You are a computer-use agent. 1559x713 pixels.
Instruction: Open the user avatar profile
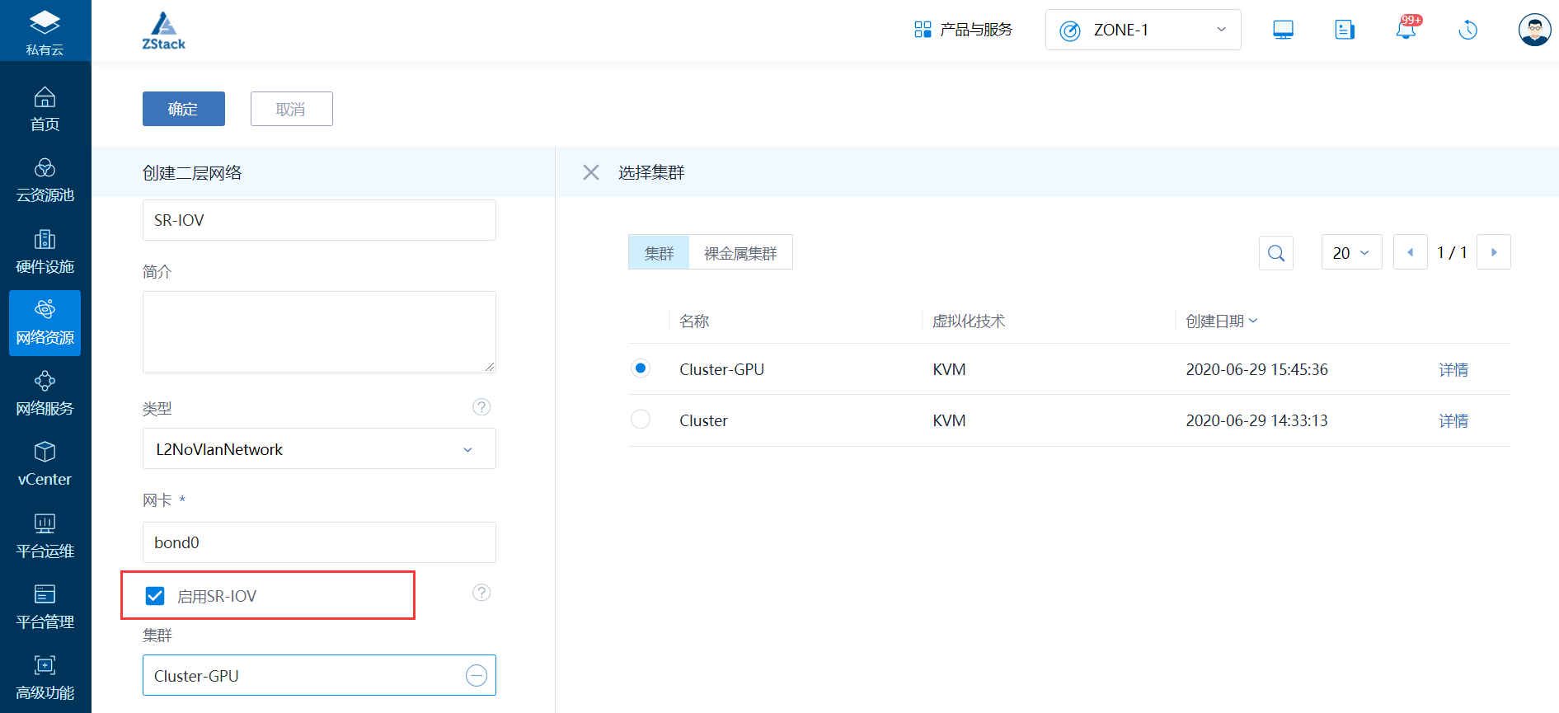point(1534,30)
